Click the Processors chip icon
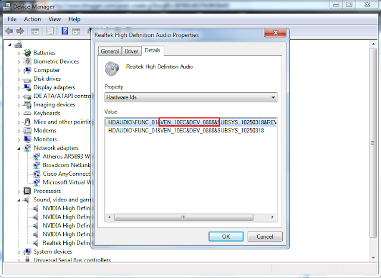 point(27,191)
